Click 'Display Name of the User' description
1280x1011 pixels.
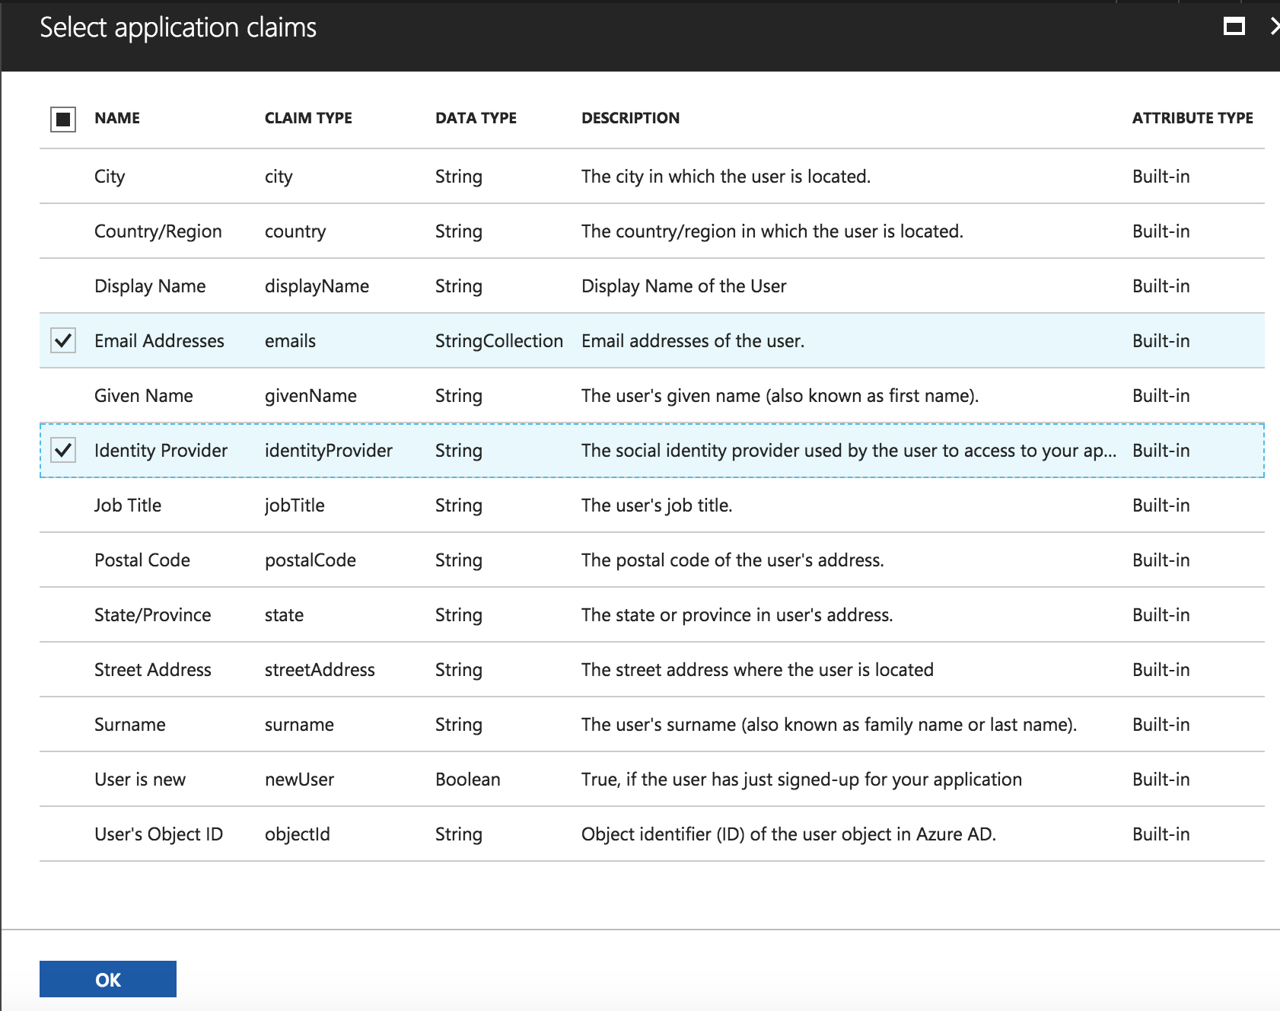point(684,285)
